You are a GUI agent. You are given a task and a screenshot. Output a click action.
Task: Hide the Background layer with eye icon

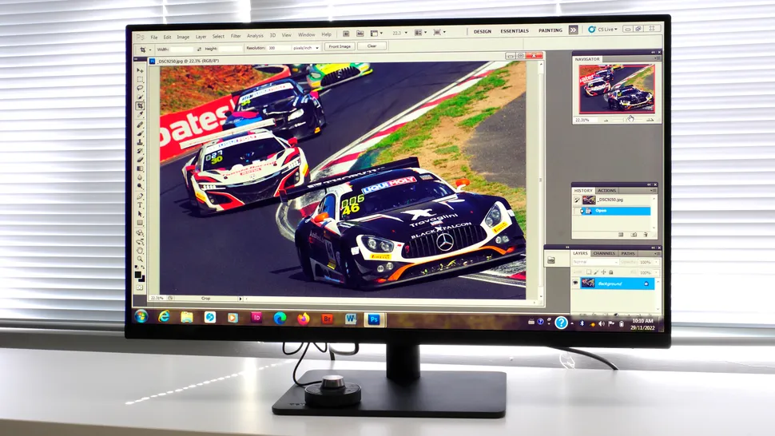(576, 283)
